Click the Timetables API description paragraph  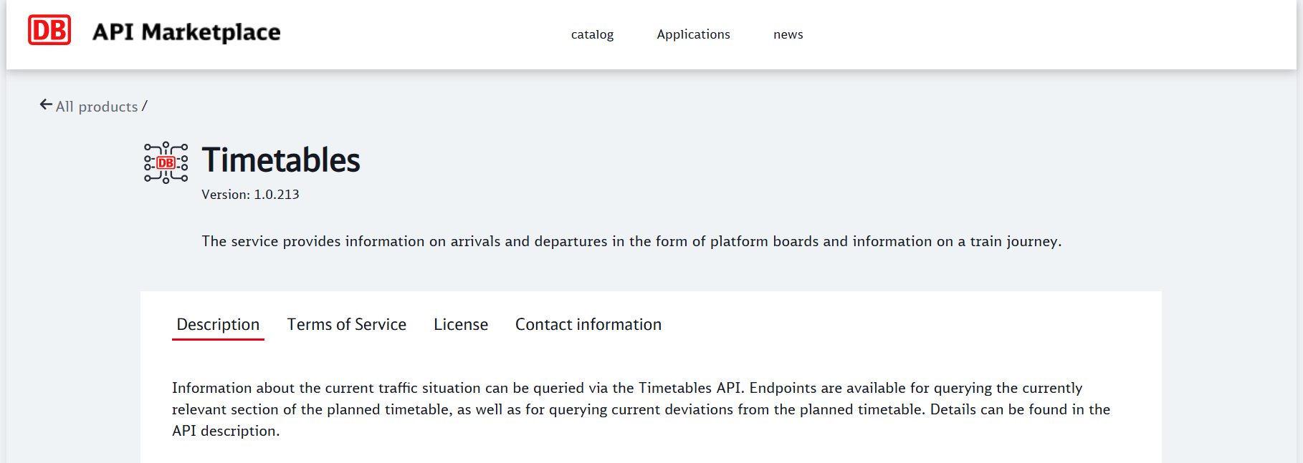tap(641, 409)
